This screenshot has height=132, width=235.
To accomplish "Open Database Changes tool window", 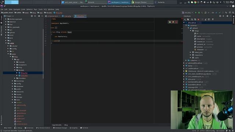I will 60,128.
